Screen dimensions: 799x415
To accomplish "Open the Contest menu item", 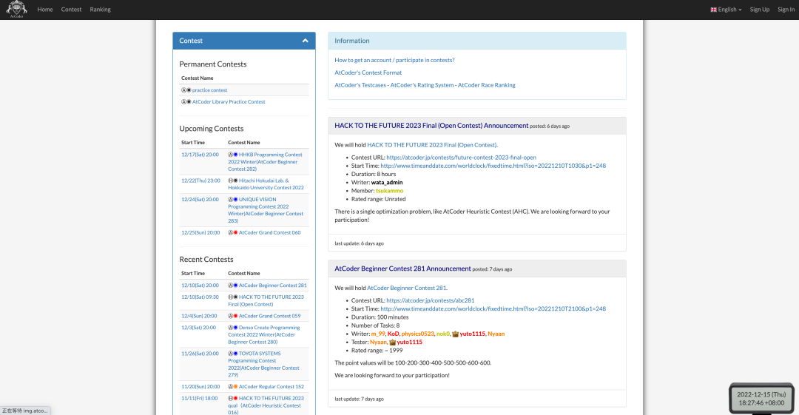I will click(x=71, y=9).
